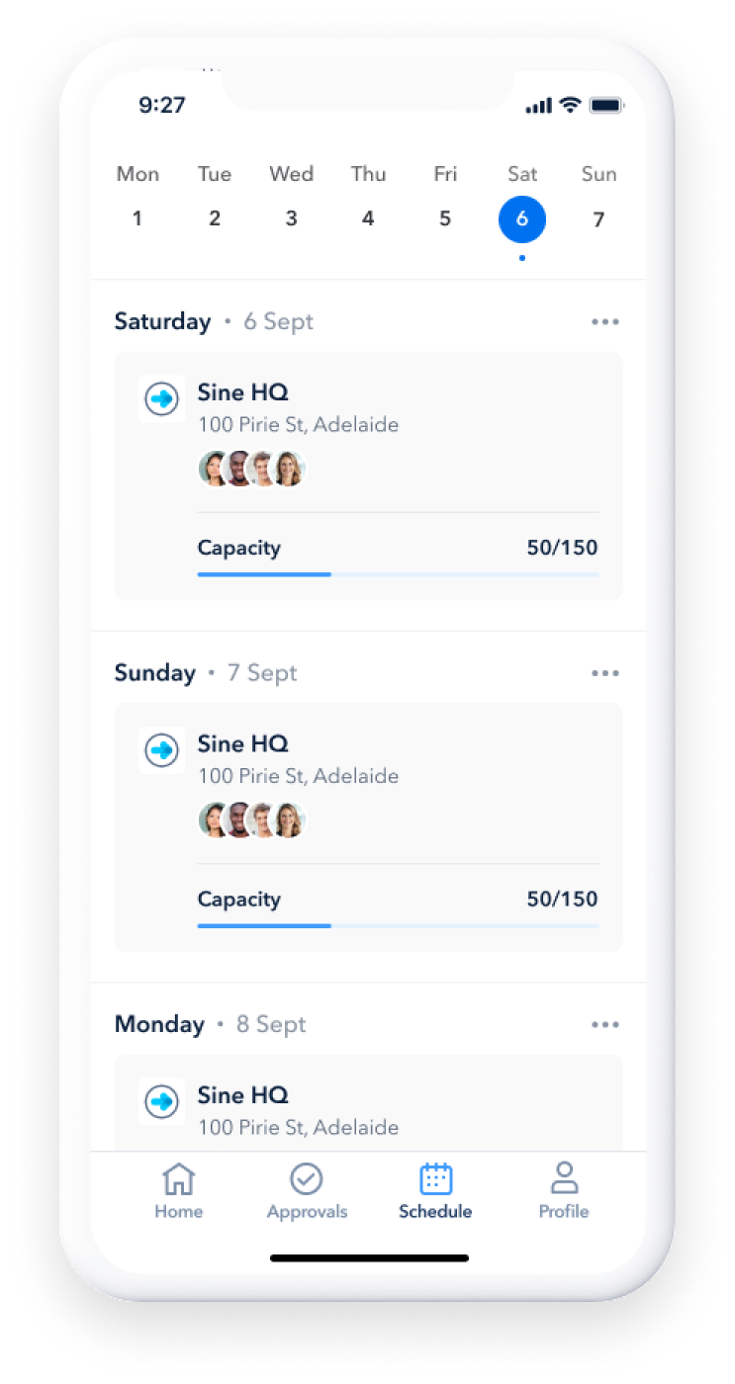Tap the Saturday capacity progress bar
Viewport: 735px width, 1384px height.
(399, 573)
